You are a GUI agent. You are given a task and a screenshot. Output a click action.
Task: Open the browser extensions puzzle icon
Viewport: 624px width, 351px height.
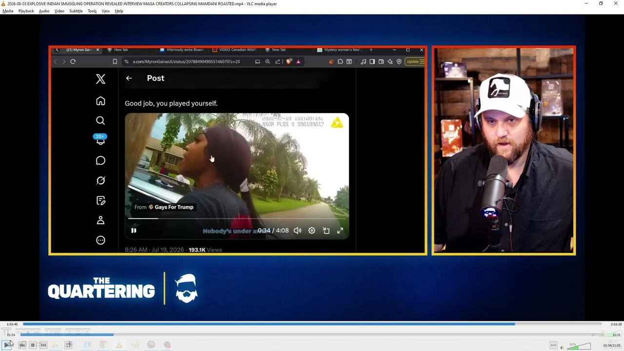pyautogui.click(x=340, y=61)
